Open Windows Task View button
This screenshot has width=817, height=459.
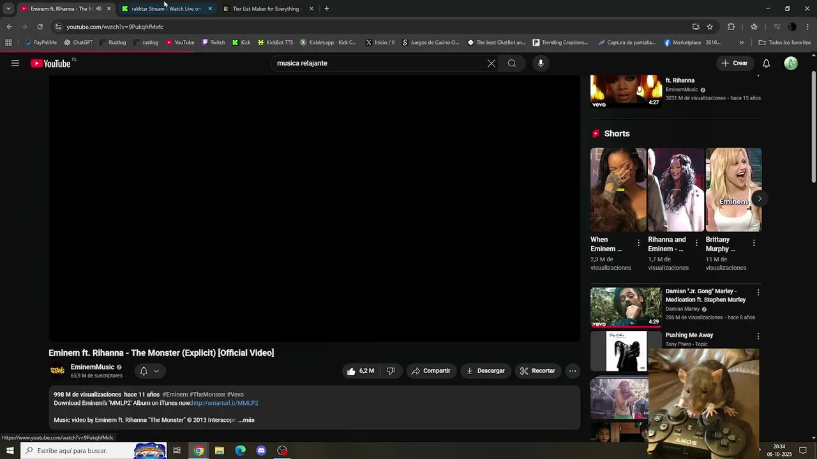(x=177, y=451)
